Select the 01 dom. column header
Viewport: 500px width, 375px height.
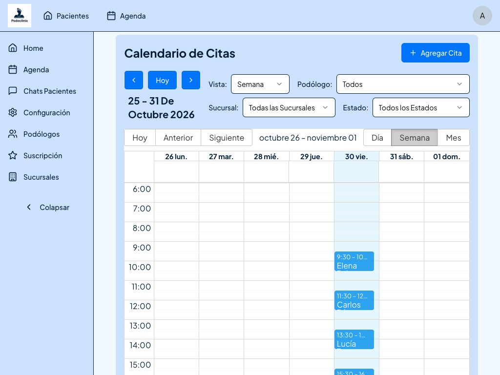[x=446, y=157]
